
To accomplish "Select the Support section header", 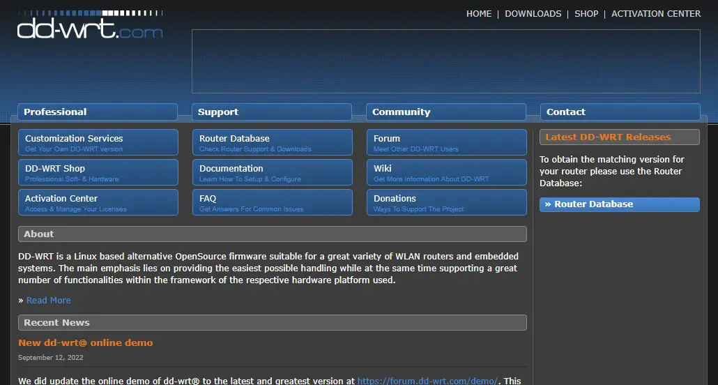I will 272,112.
